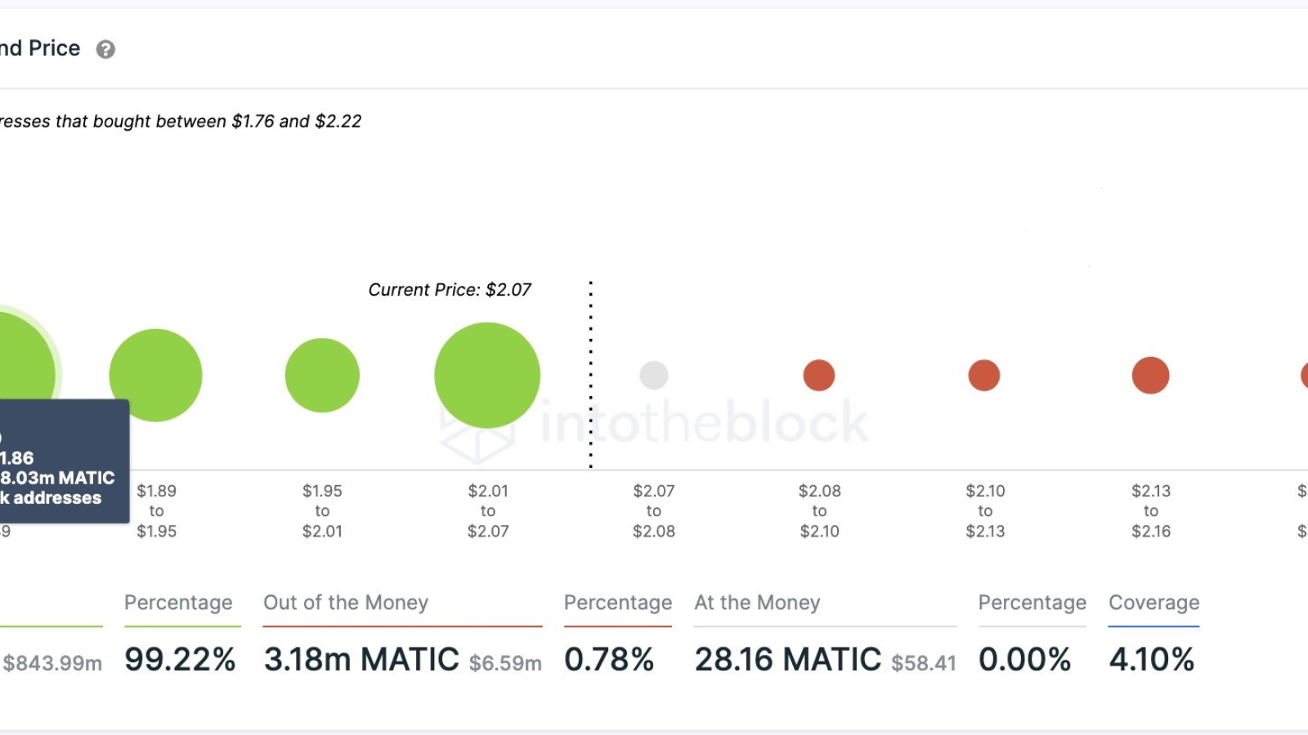Click the '$2.07 to $2.08' axis label

pos(654,511)
